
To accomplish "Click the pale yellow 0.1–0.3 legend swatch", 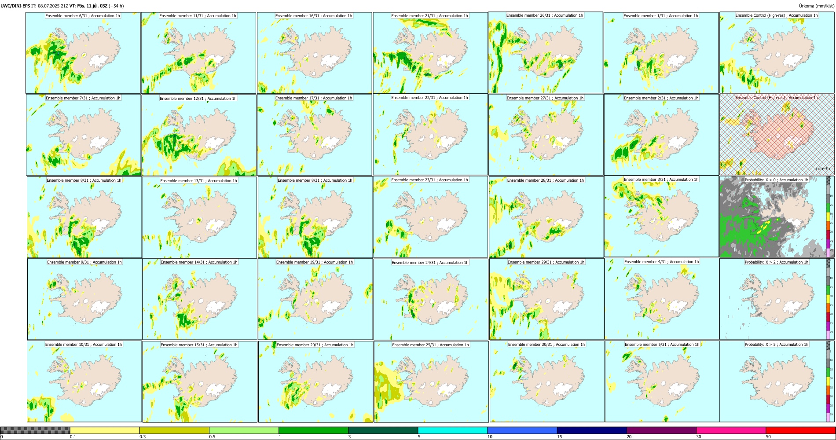I will [105, 430].
